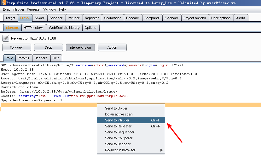This screenshot has width=261, height=155.
Task: Choose Do an active scan
Action: point(131,114)
